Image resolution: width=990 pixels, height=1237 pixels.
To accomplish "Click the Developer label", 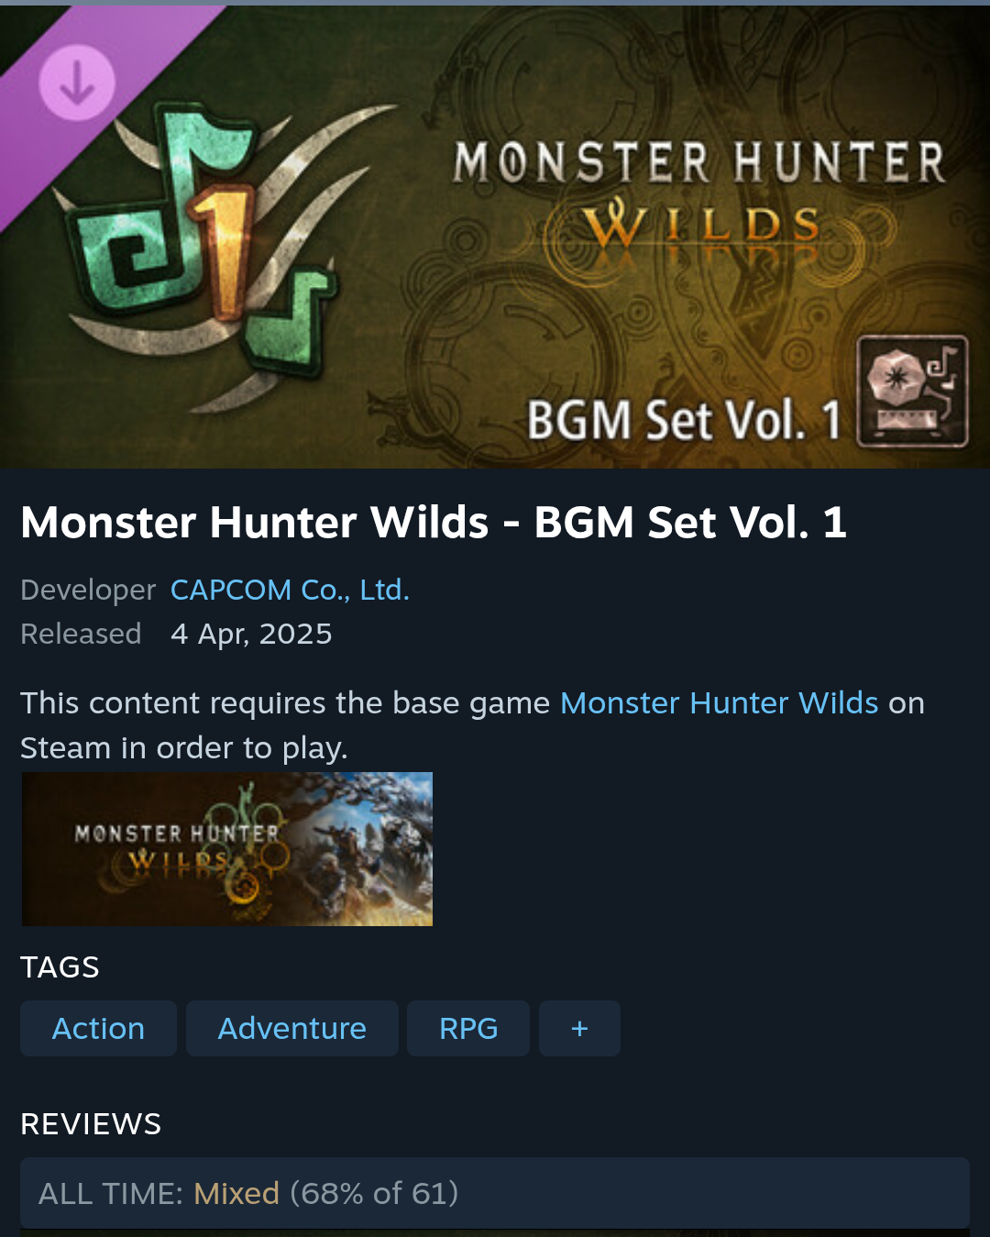I will pos(88,590).
